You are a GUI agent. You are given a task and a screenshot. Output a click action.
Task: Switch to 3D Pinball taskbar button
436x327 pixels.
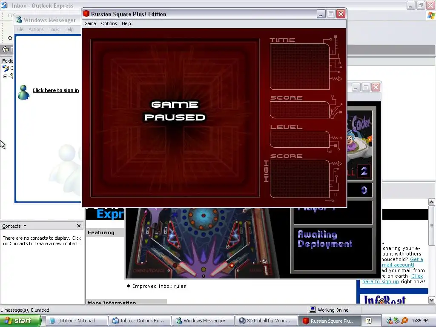point(266,321)
